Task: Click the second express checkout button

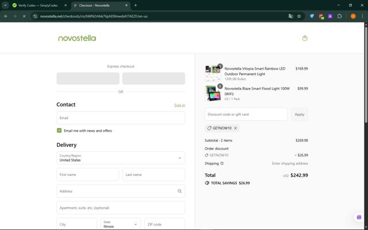Action: pos(154,78)
